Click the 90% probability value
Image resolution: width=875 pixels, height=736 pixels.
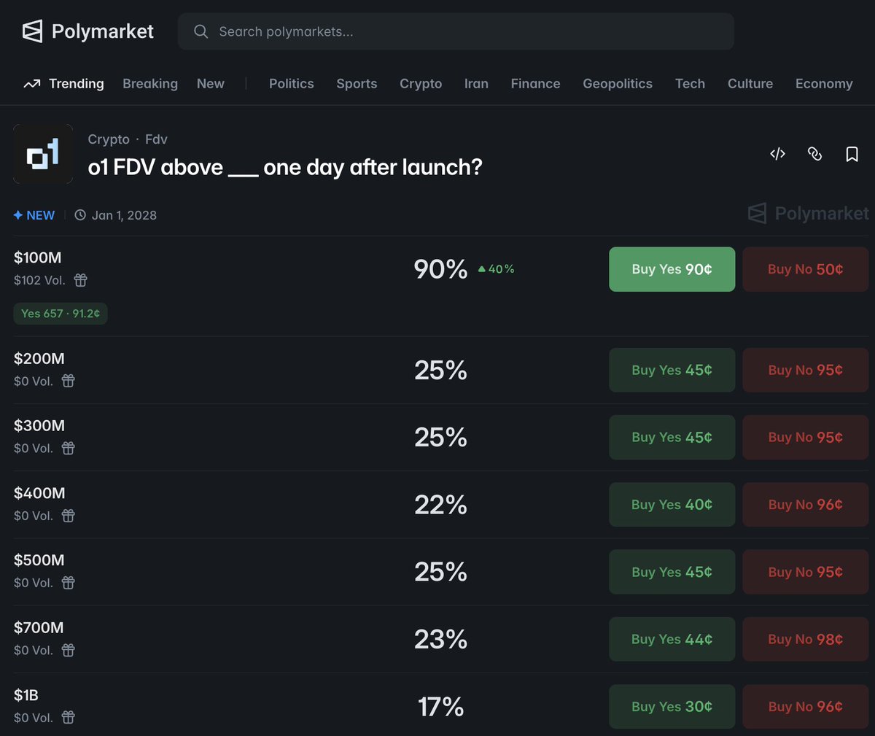[440, 269]
